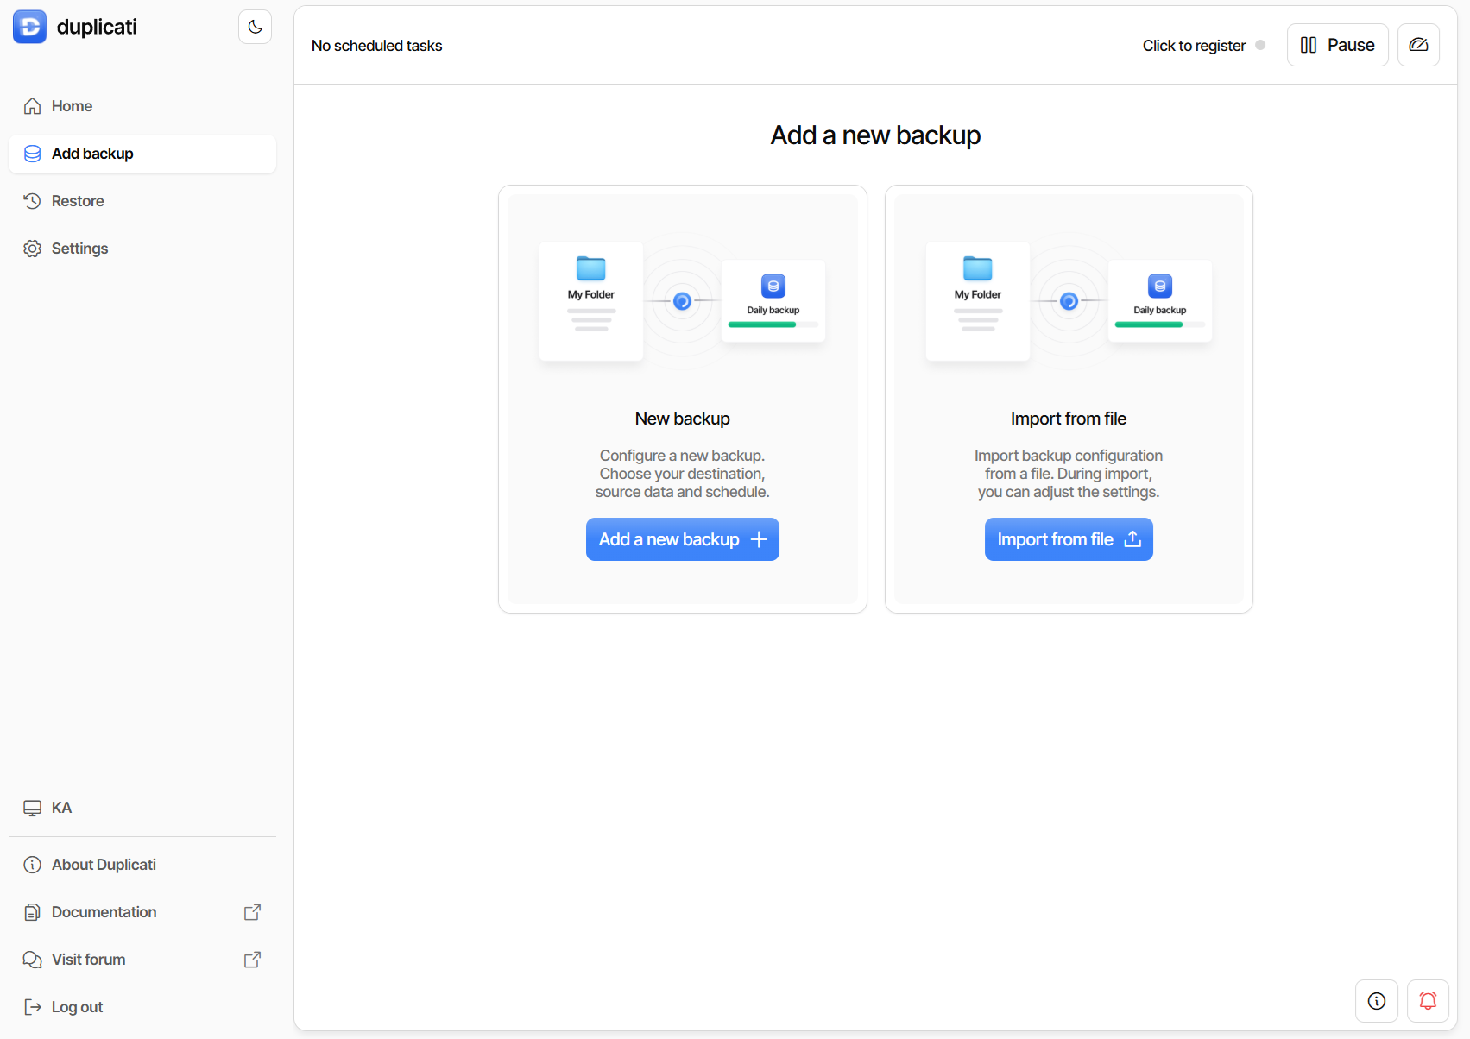This screenshot has width=1470, height=1039.
Task: Click the register status indicator dot
Action: [x=1261, y=45]
